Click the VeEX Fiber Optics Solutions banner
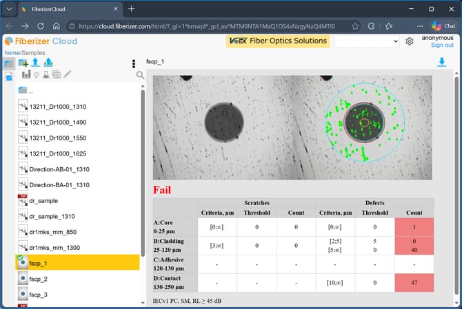462x309 pixels. 278,41
